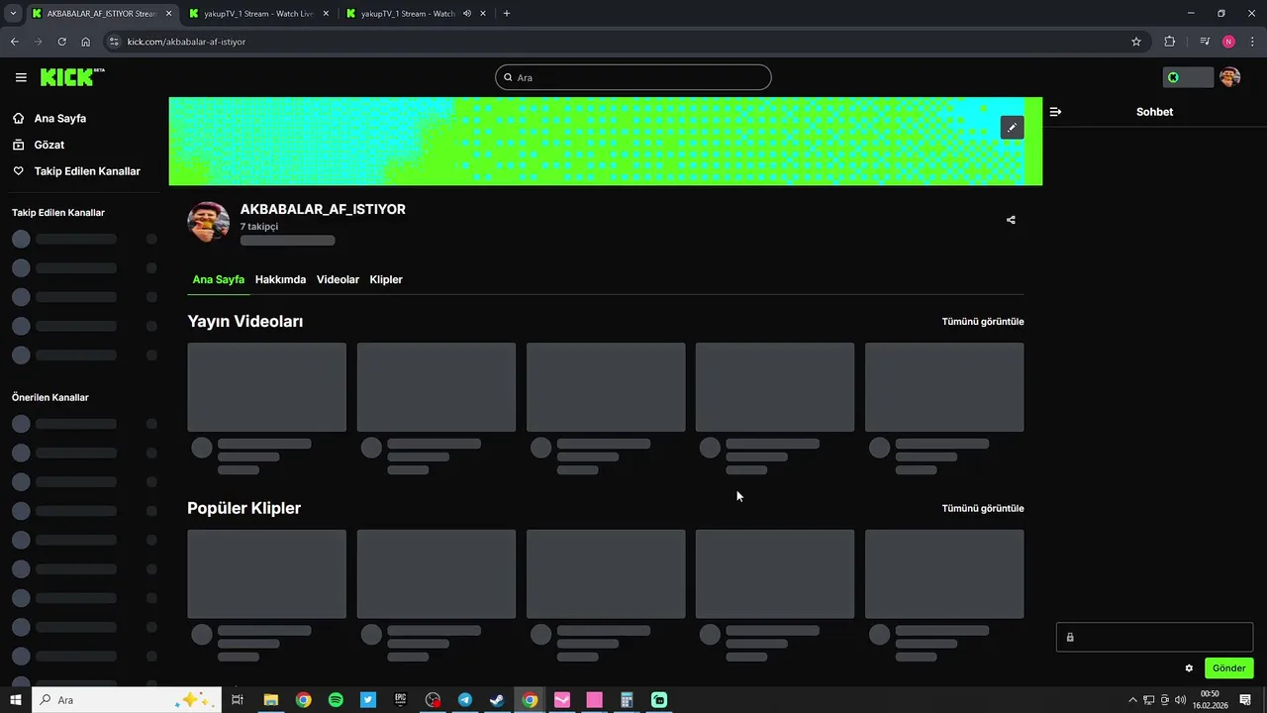Collapse the Sohbet chat panel
1267x713 pixels.
[1055, 112]
